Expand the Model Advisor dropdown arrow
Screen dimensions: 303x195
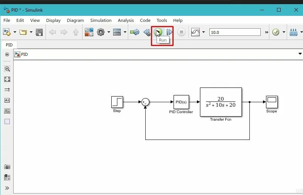pyautogui.click(x=284, y=32)
